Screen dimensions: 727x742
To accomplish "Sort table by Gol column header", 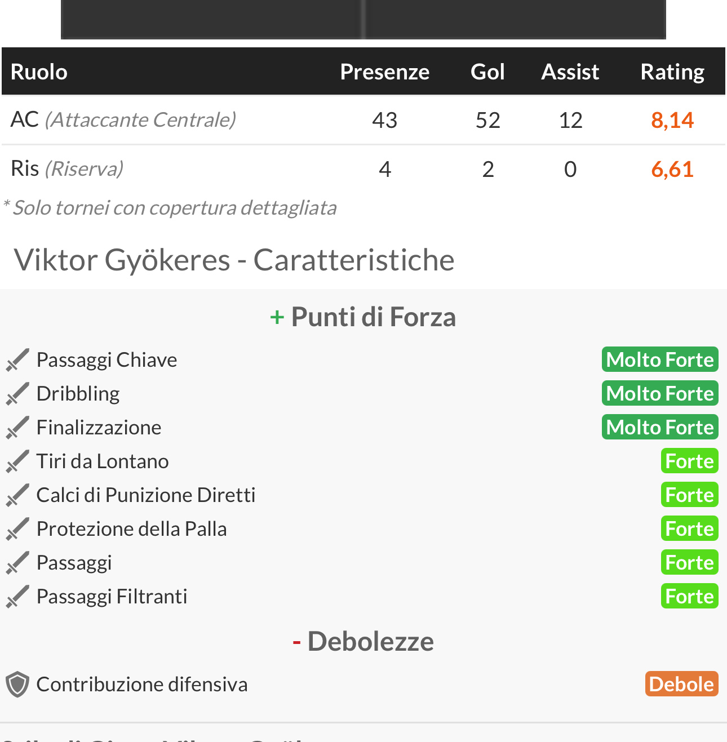I will coord(488,72).
